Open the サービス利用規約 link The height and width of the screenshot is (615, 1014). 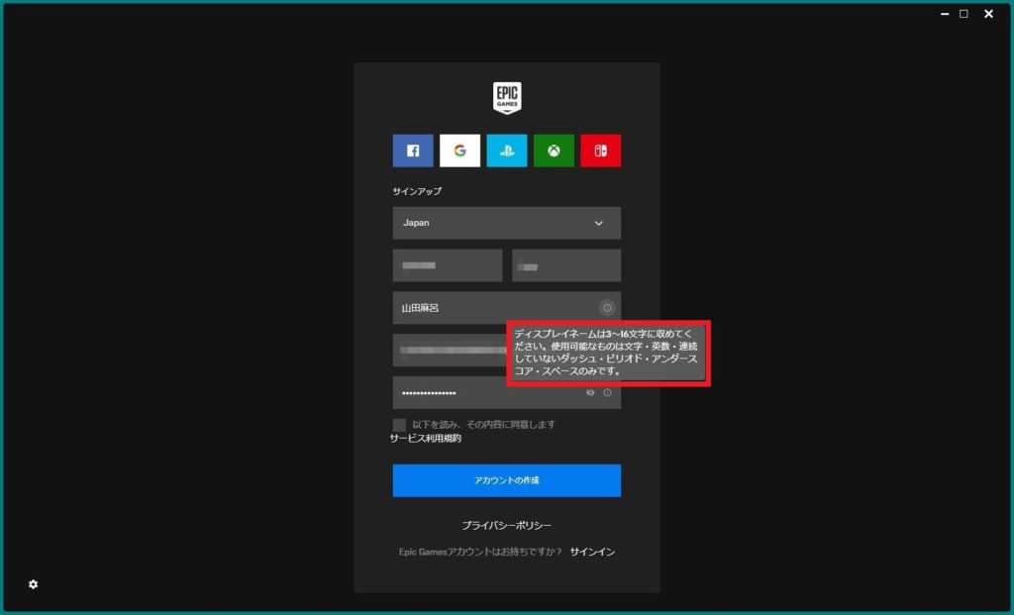click(426, 439)
